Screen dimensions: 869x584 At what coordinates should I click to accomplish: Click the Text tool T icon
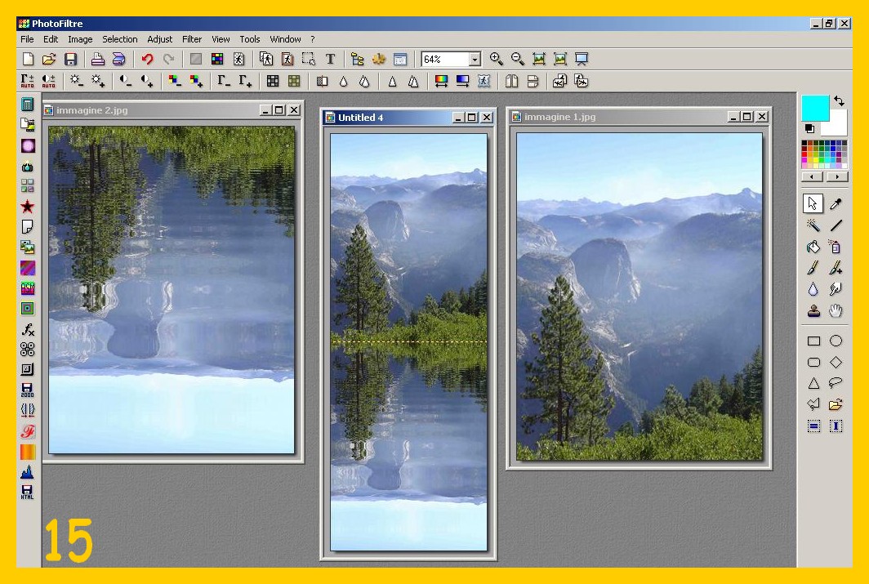point(330,59)
